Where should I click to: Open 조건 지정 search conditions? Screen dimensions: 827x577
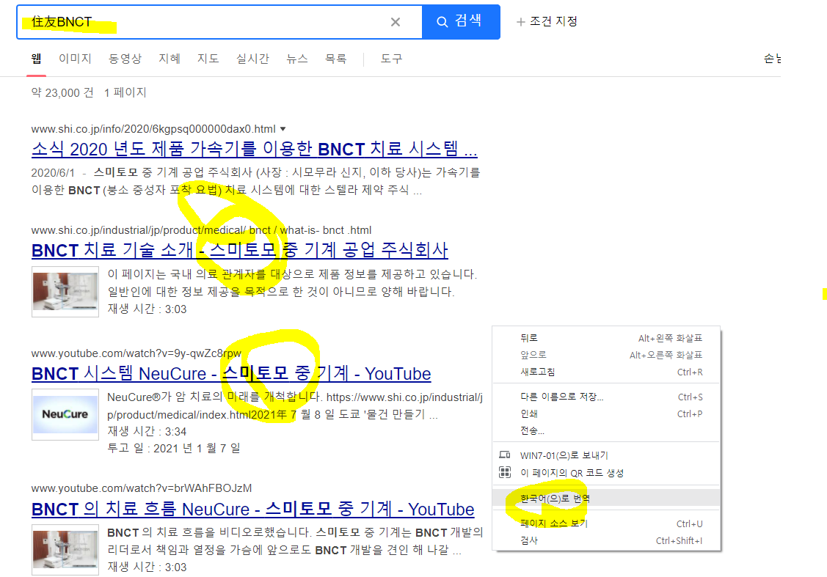tap(547, 21)
